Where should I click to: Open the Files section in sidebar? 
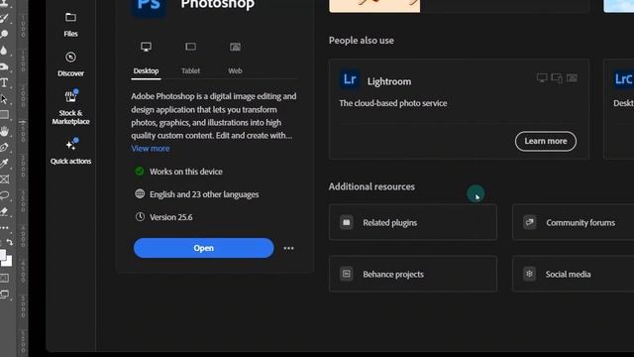(70, 24)
